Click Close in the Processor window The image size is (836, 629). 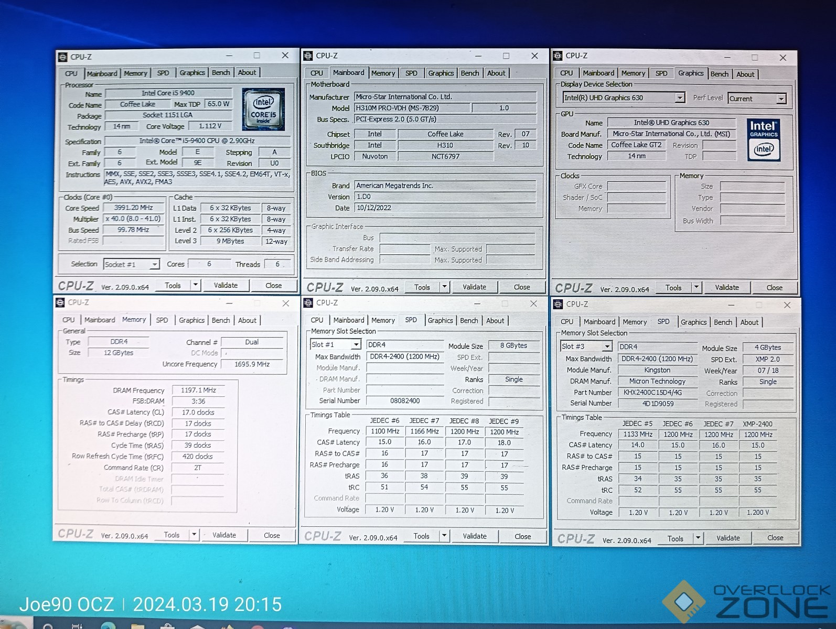pyautogui.click(x=273, y=285)
